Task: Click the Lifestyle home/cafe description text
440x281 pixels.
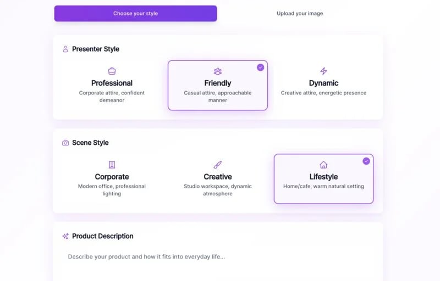Action: (x=323, y=187)
